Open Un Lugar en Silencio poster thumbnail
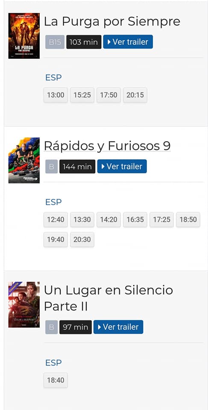Screen dimensions: 208x410 pos(24,305)
